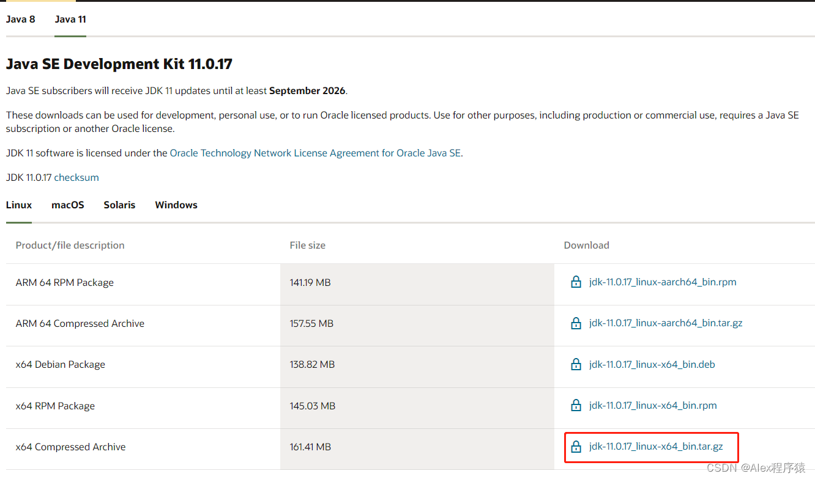Click the 145.03 MB file size
815x479 pixels.
313,406
